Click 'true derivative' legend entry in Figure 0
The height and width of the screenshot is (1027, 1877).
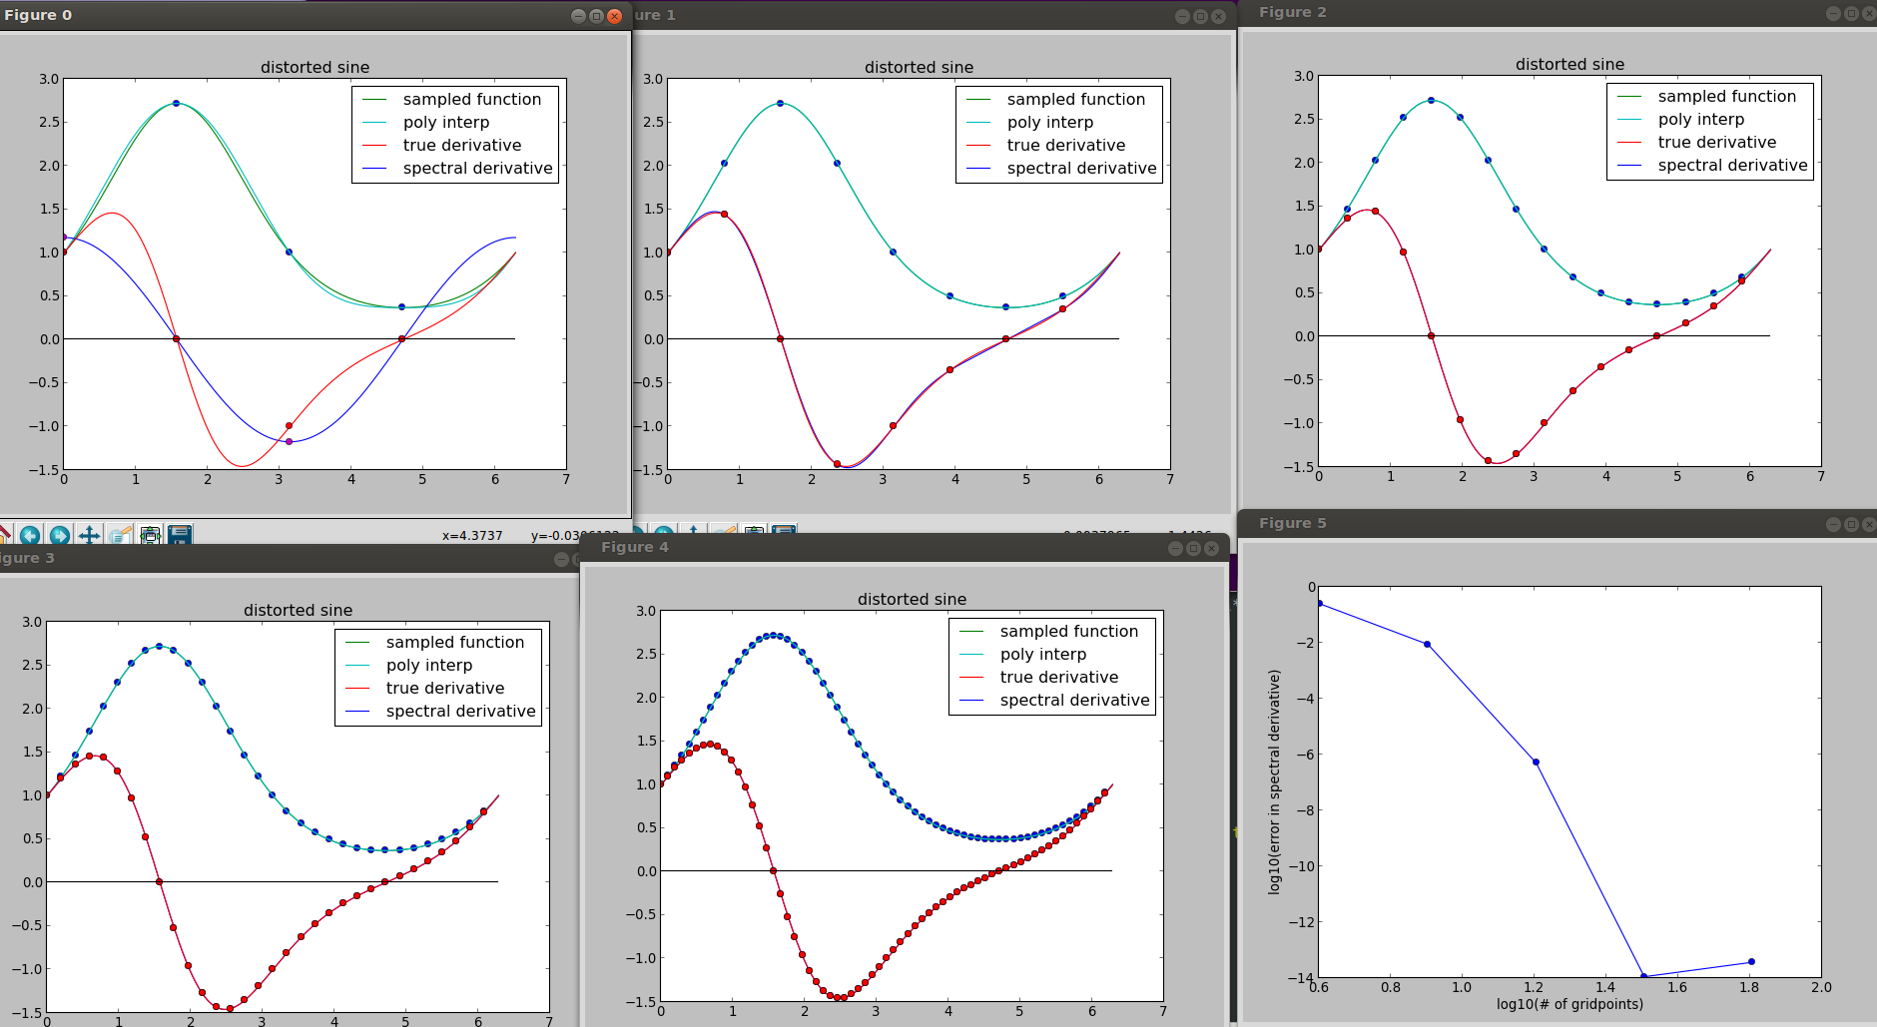(x=462, y=146)
